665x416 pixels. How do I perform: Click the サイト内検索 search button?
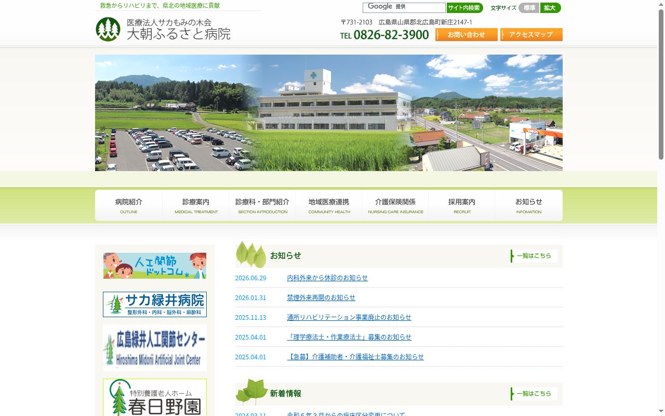point(464,8)
